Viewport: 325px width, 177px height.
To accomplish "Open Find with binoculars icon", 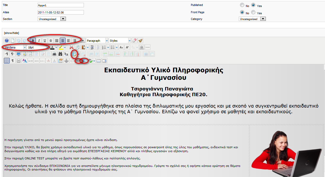I will 60,54.
